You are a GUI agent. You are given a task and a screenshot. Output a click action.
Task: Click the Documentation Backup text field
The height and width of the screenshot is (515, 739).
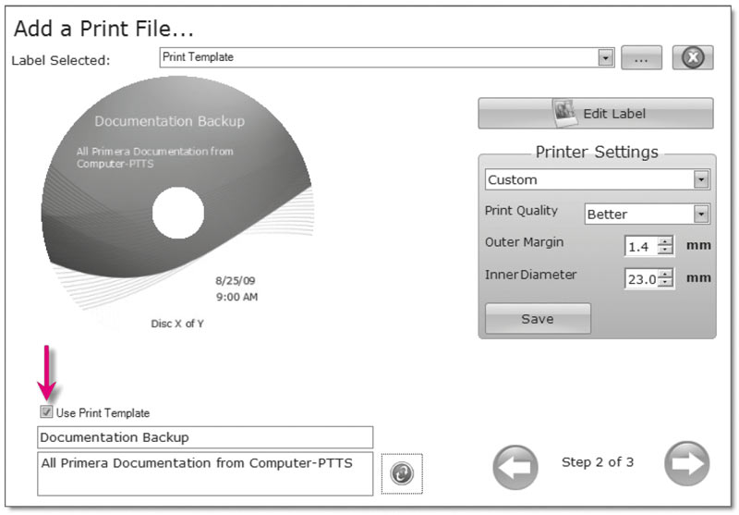(x=205, y=437)
